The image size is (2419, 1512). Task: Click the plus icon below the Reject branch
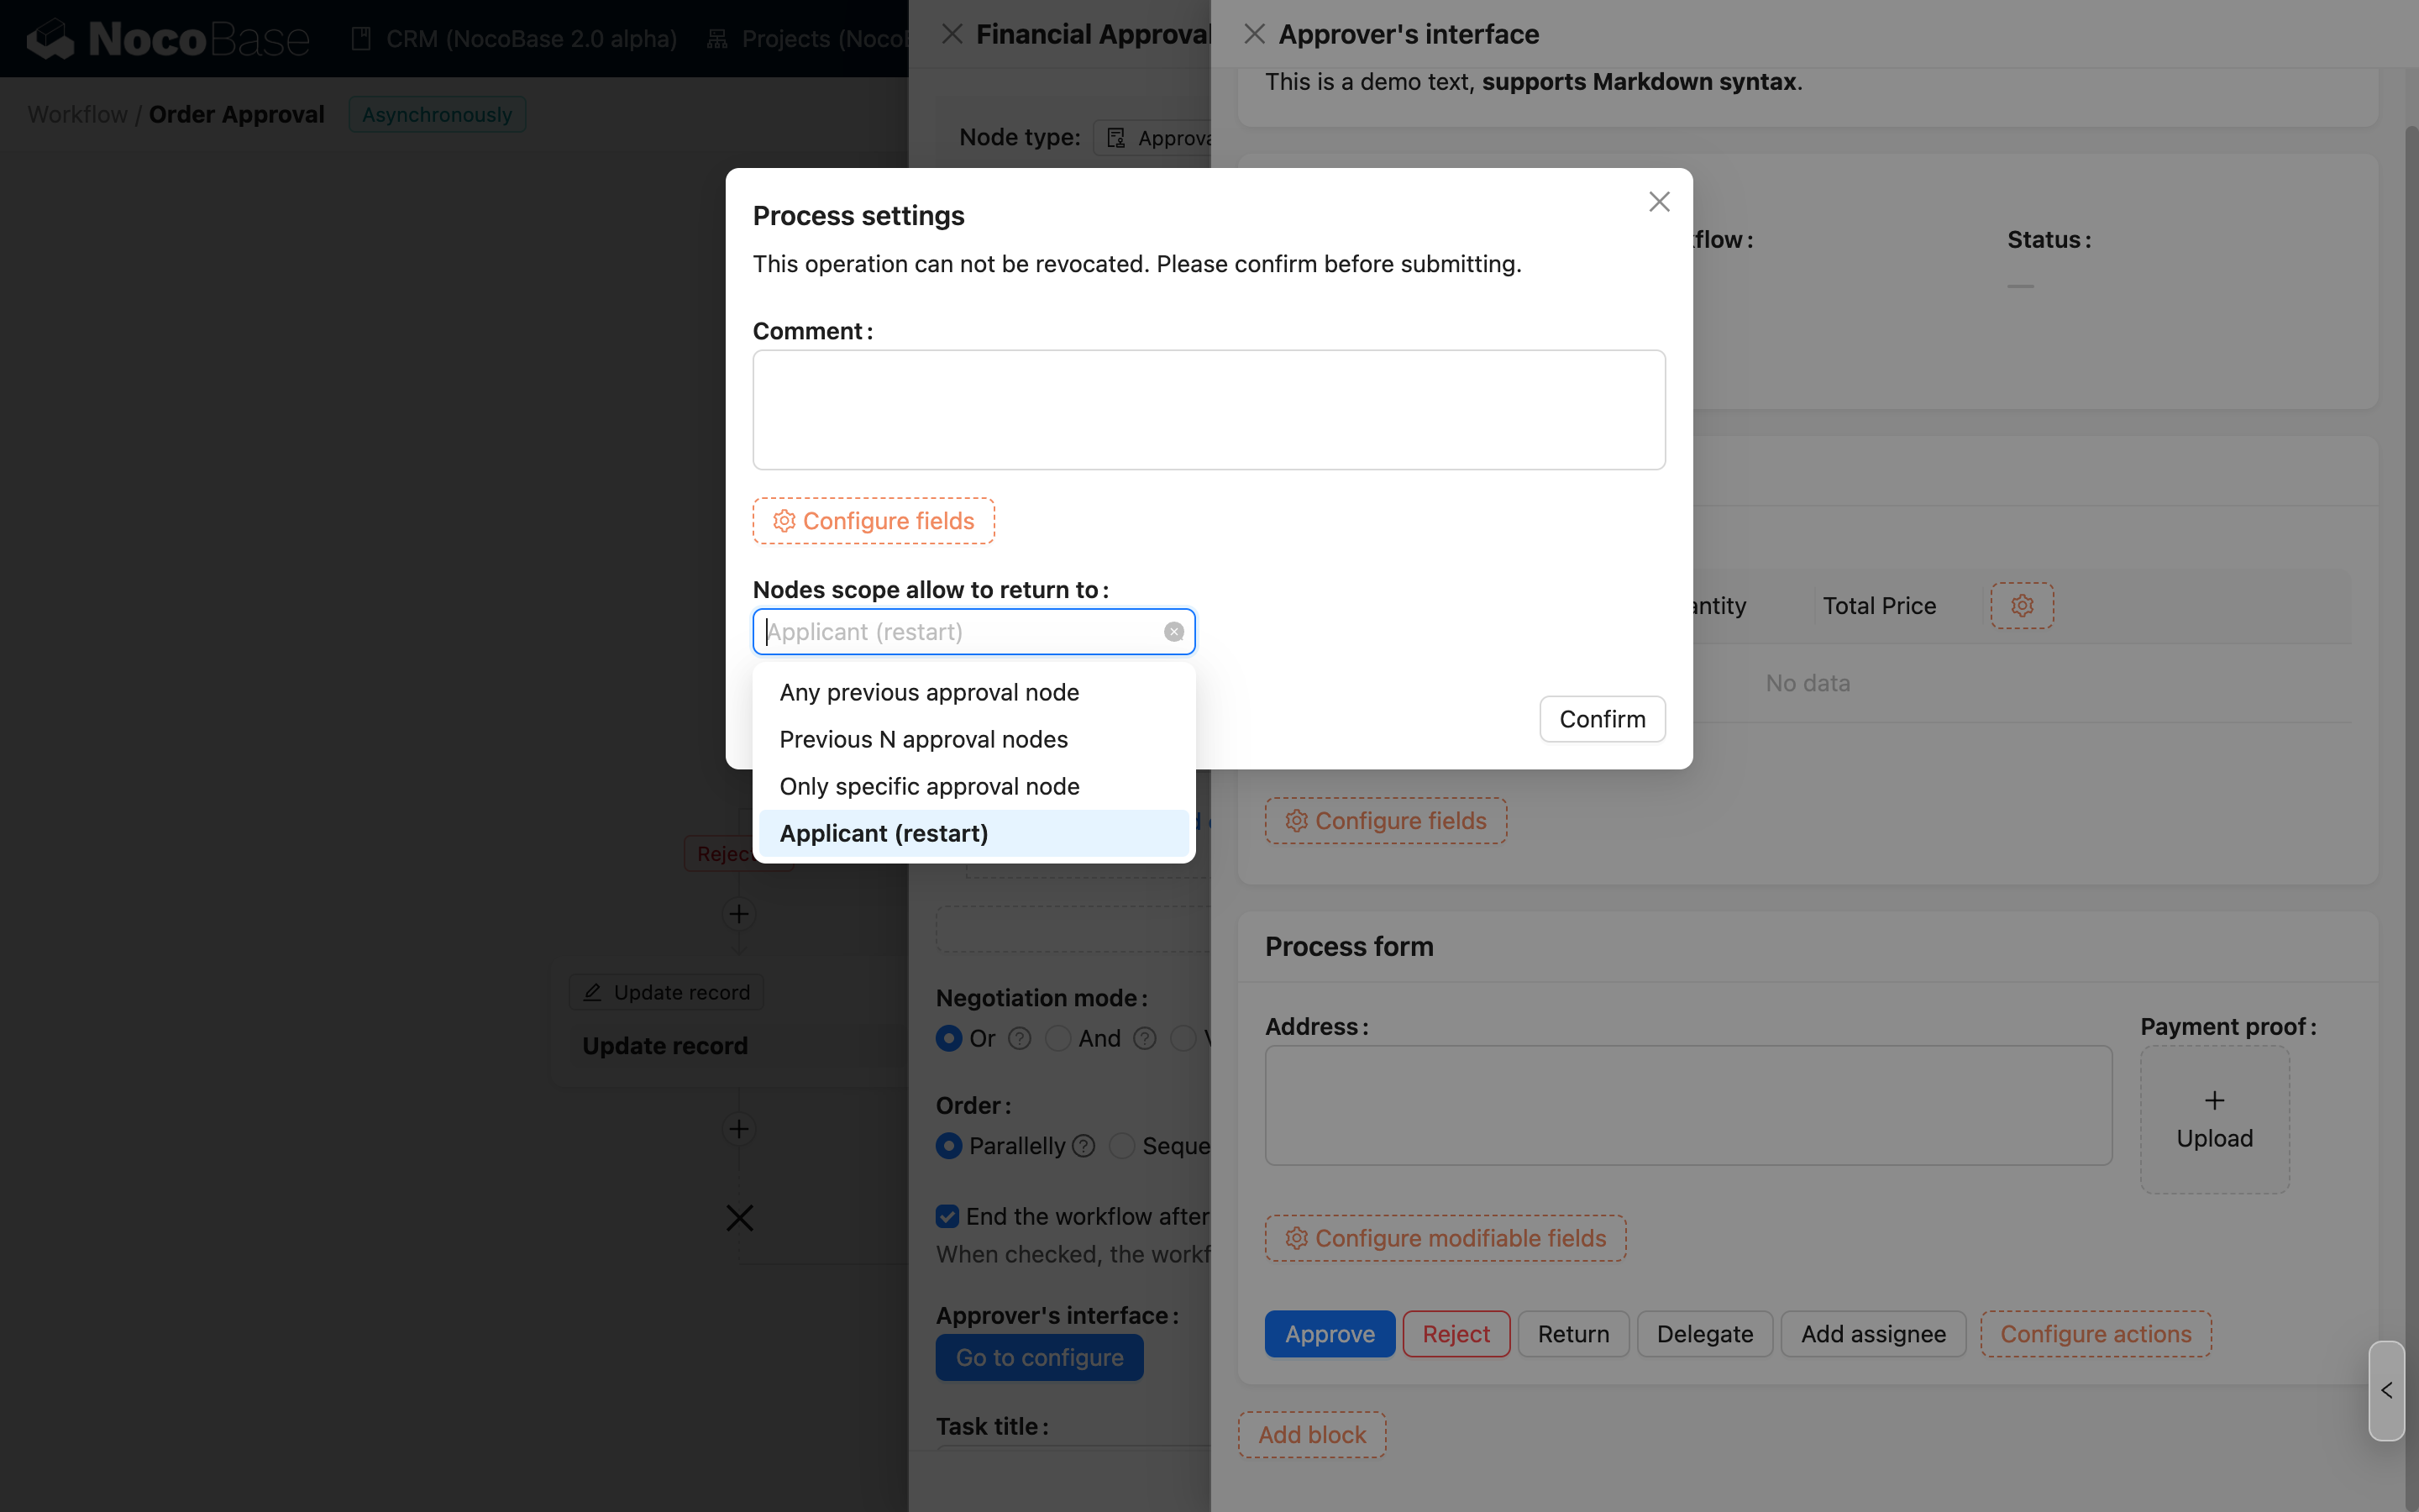[x=738, y=914]
